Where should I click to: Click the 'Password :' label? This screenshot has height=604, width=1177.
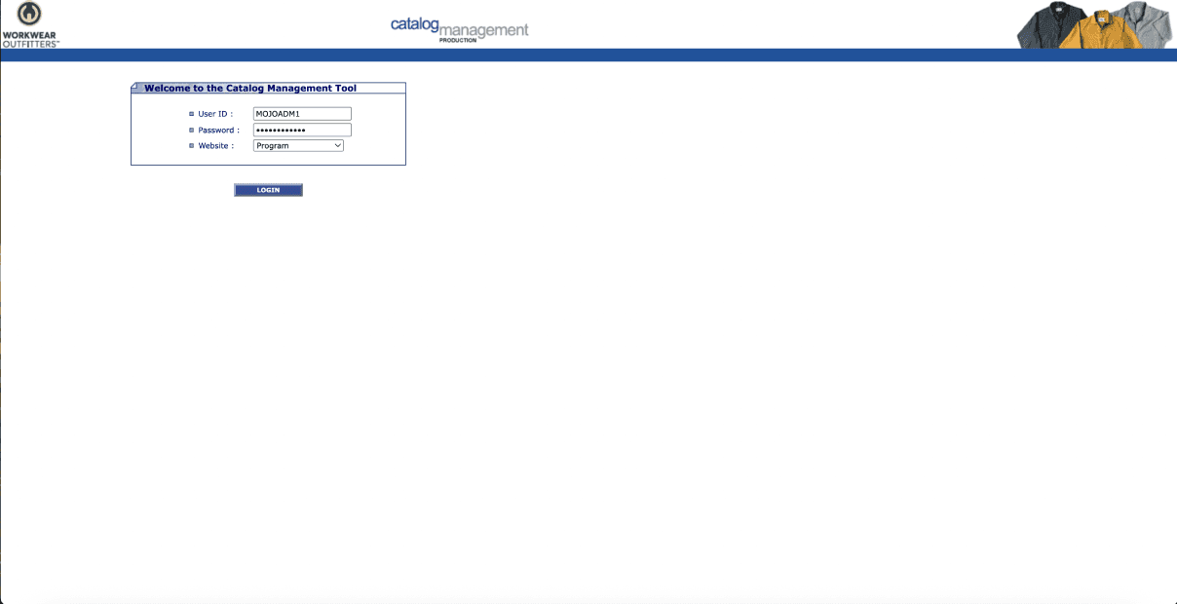pyautogui.click(x=218, y=130)
